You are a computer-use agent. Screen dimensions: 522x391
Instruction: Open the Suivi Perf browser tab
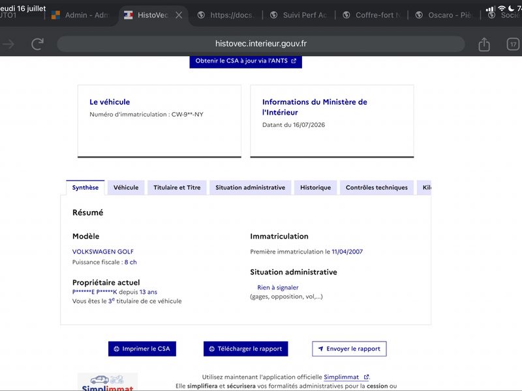tap(299, 15)
